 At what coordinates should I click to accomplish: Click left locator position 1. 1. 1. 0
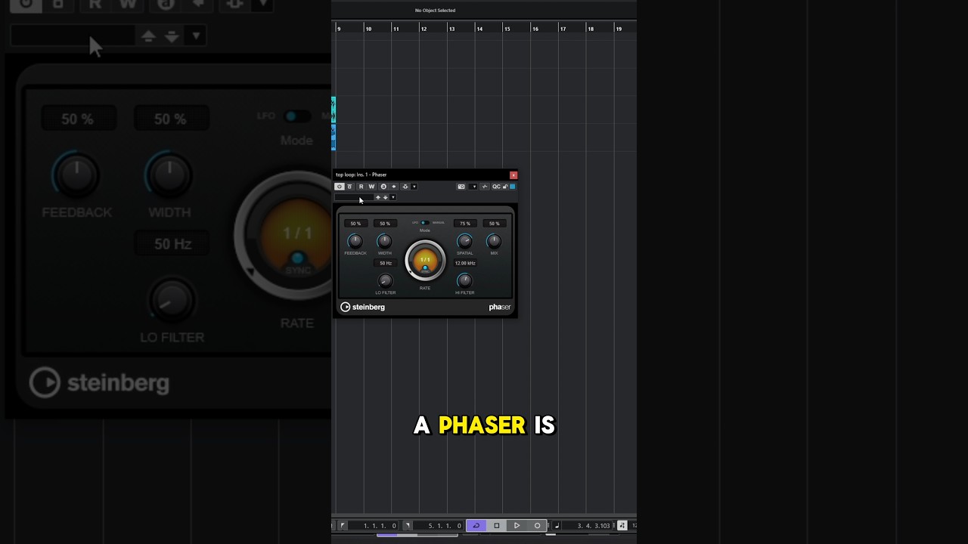tap(374, 525)
